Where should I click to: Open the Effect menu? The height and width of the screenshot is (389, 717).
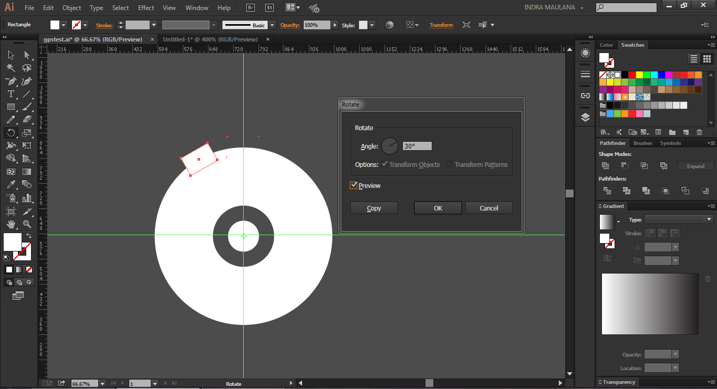pyautogui.click(x=146, y=8)
